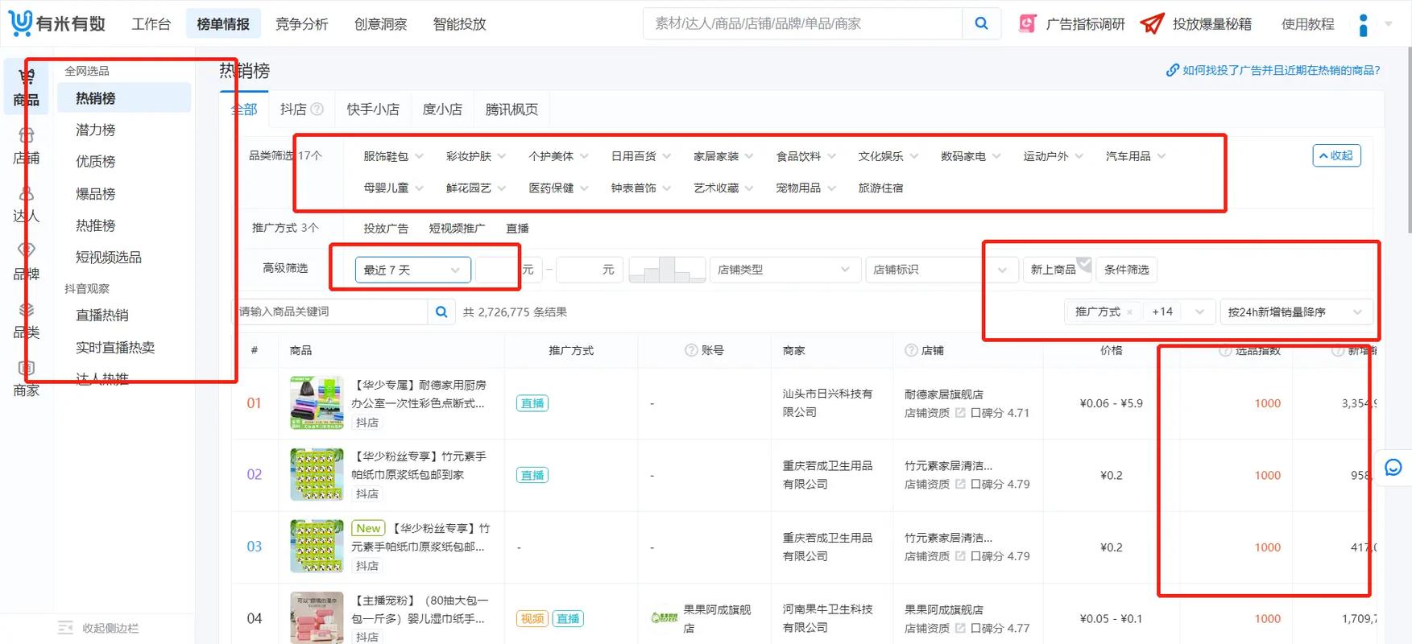1412x644 pixels.
Task: Click the 条件筛选 button
Action: point(1126,270)
